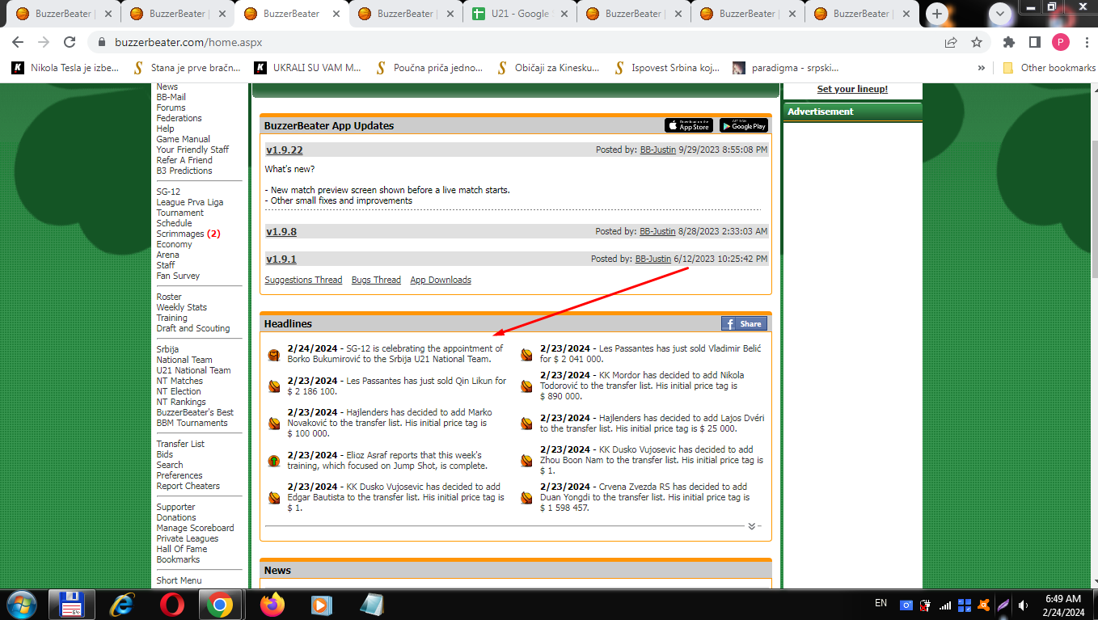Expand more headlines with the double chevron
The image size is (1098, 620).
751,526
